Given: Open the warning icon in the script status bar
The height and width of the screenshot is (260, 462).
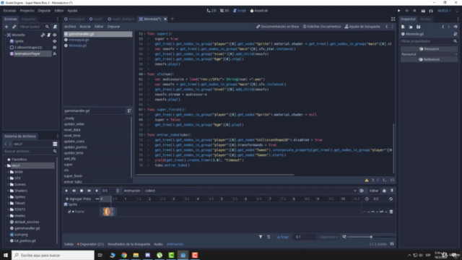Looking at the screenshot, I should coord(367,180).
